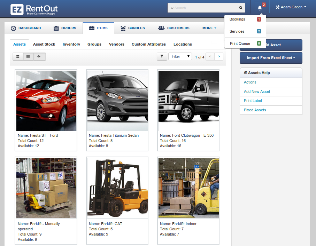Click 'Name: Fiesta ST - Ford' text
The width and height of the screenshot is (316, 246).
38,135
